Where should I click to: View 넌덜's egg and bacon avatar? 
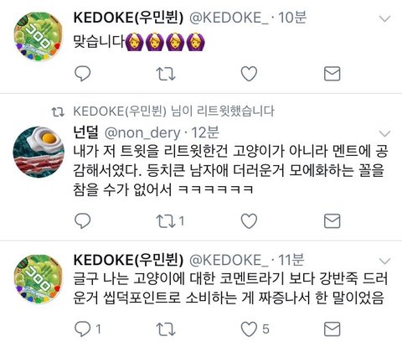coord(39,152)
